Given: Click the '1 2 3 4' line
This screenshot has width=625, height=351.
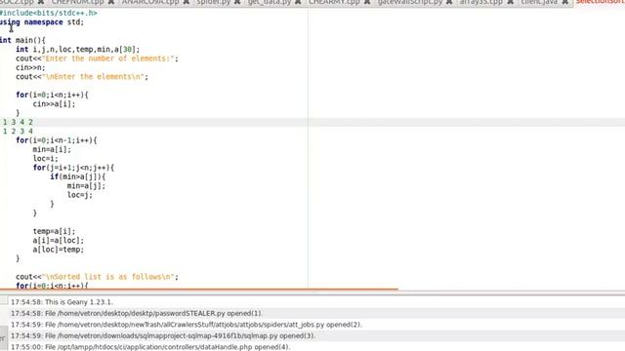Looking at the screenshot, I should 18,132.
